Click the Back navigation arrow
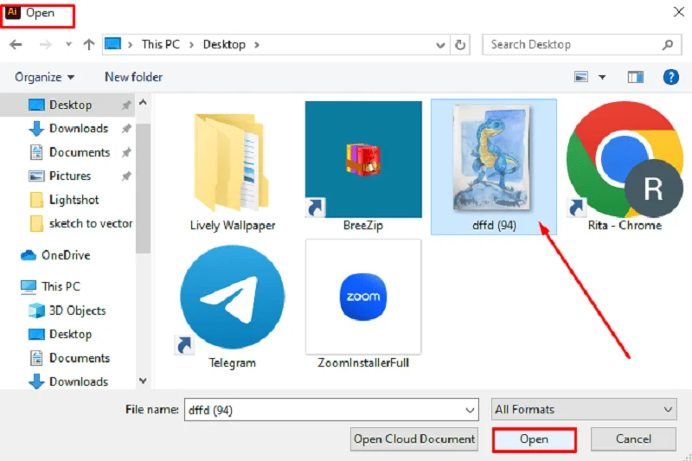Screen dimensions: 692x461 (16, 45)
